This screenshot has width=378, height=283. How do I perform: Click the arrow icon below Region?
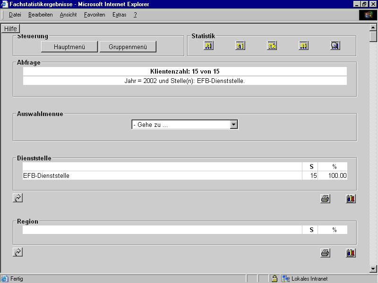point(18,252)
